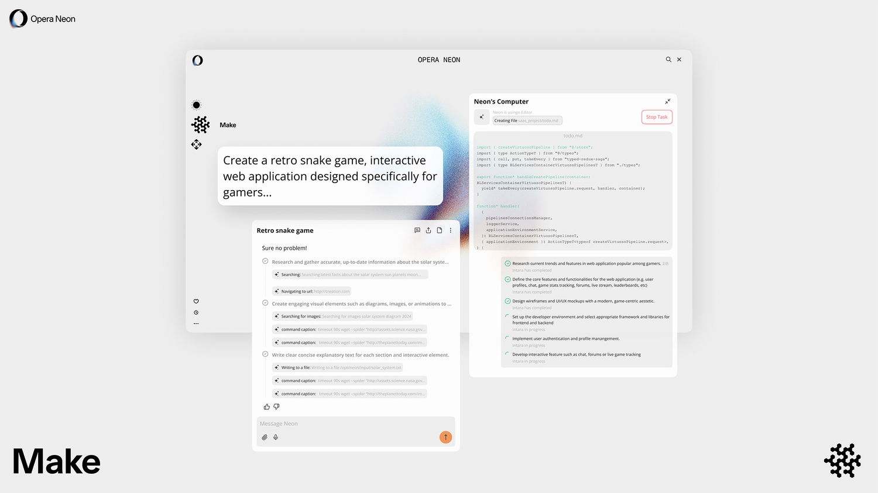
Task: Select the Chat sun-shaped sidebar icon
Action: point(197,105)
